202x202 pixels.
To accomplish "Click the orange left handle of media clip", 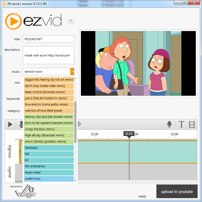I will pyautogui.click(x=20, y=152).
